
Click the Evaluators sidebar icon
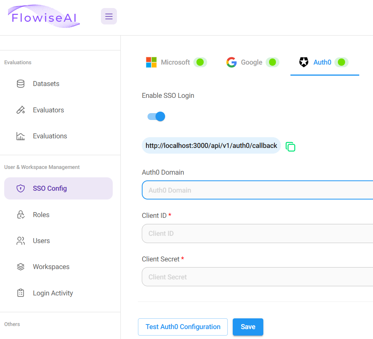21,110
